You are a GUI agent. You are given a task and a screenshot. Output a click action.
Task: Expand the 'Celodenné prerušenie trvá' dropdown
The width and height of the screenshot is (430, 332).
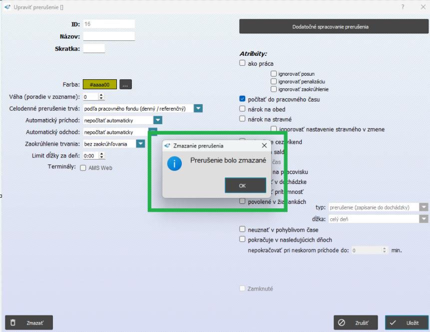click(198, 108)
